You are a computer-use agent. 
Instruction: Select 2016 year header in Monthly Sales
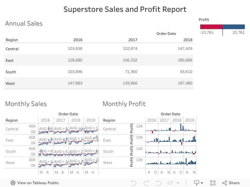click(x=45, y=120)
